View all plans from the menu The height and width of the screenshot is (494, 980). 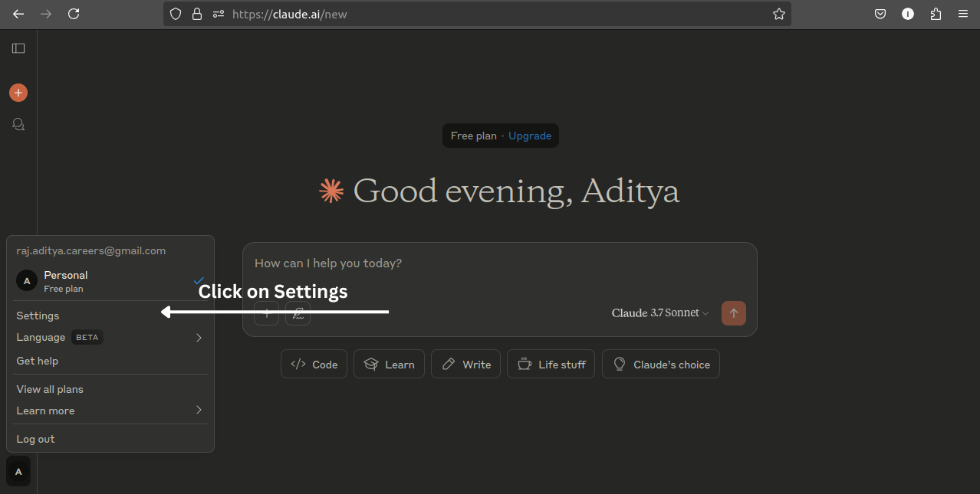click(x=49, y=389)
